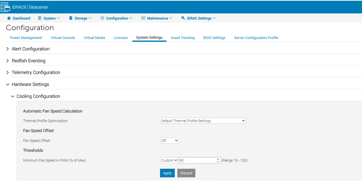Open the Power Management tab
This screenshot has width=362, height=188.
tap(26, 38)
